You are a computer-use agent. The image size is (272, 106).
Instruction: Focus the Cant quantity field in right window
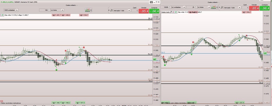pos(245,8)
